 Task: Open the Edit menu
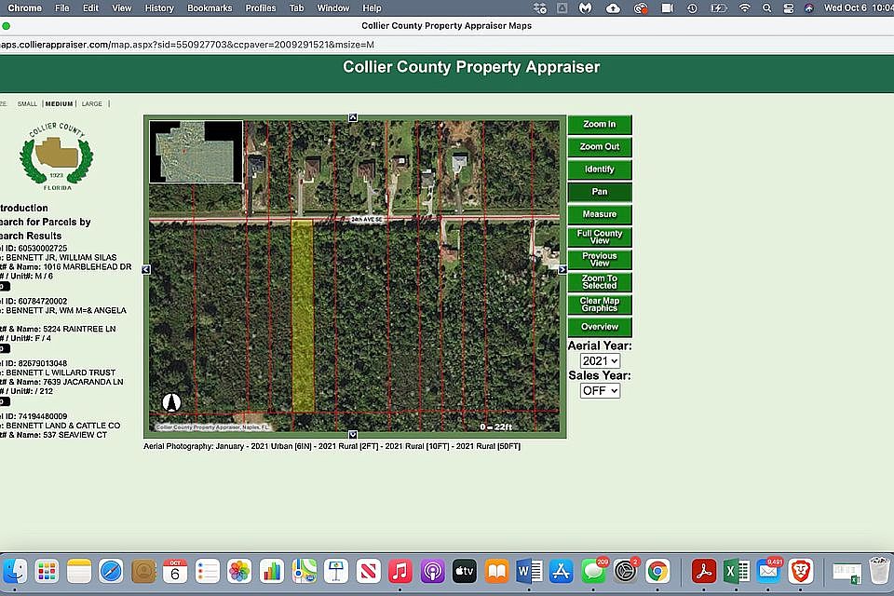(x=90, y=8)
